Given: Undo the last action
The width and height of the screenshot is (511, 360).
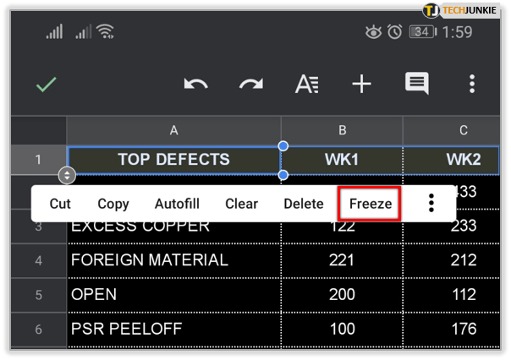Looking at the screenshot, I should (x=196, y=85).
